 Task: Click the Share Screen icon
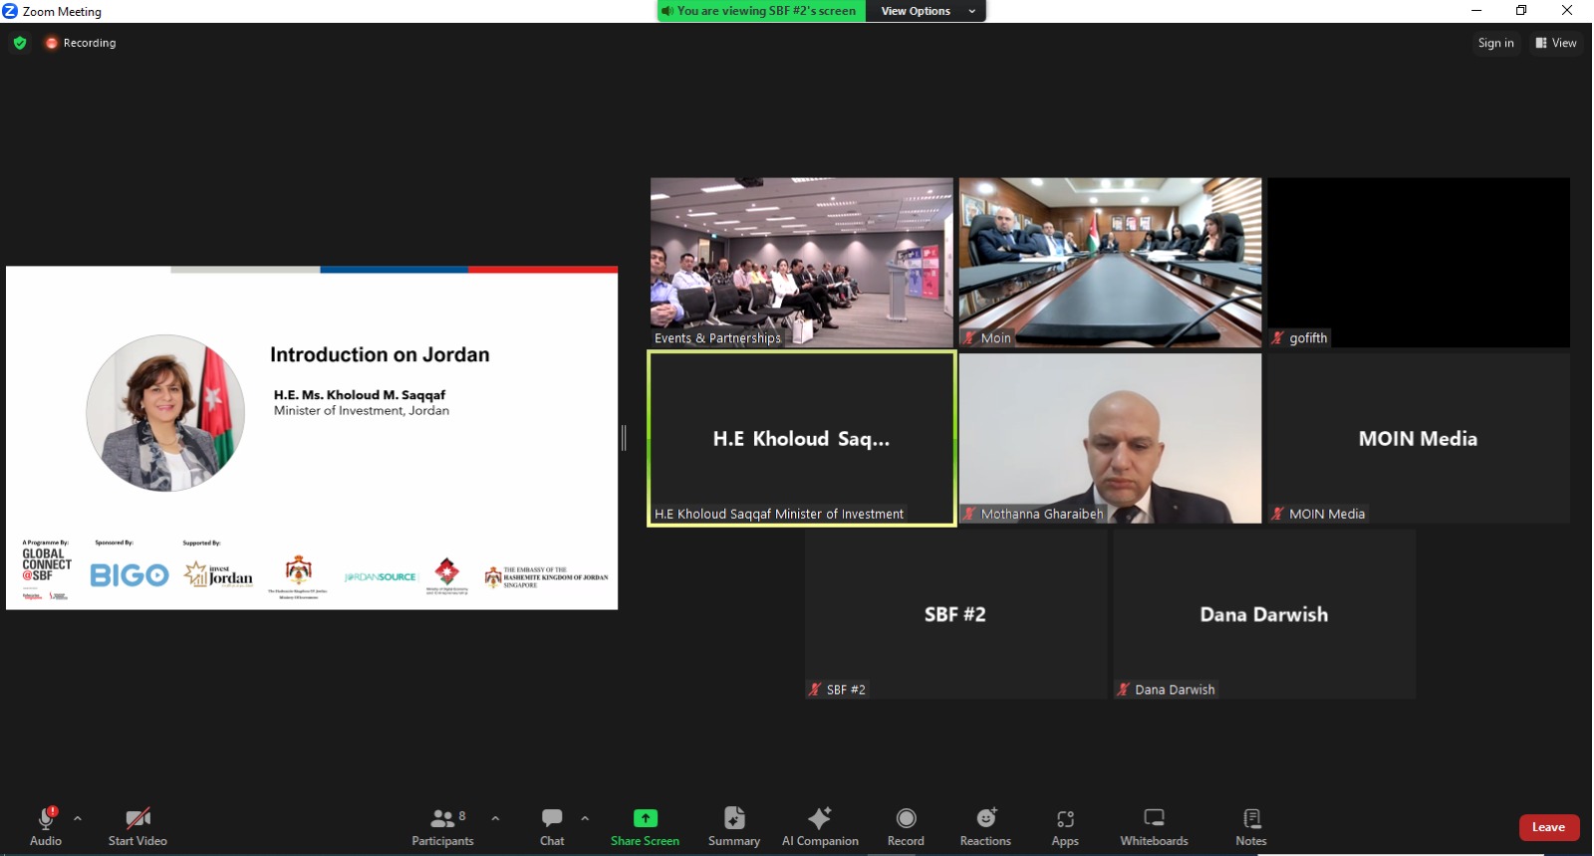pyautogui.click(x=645, y=818)
